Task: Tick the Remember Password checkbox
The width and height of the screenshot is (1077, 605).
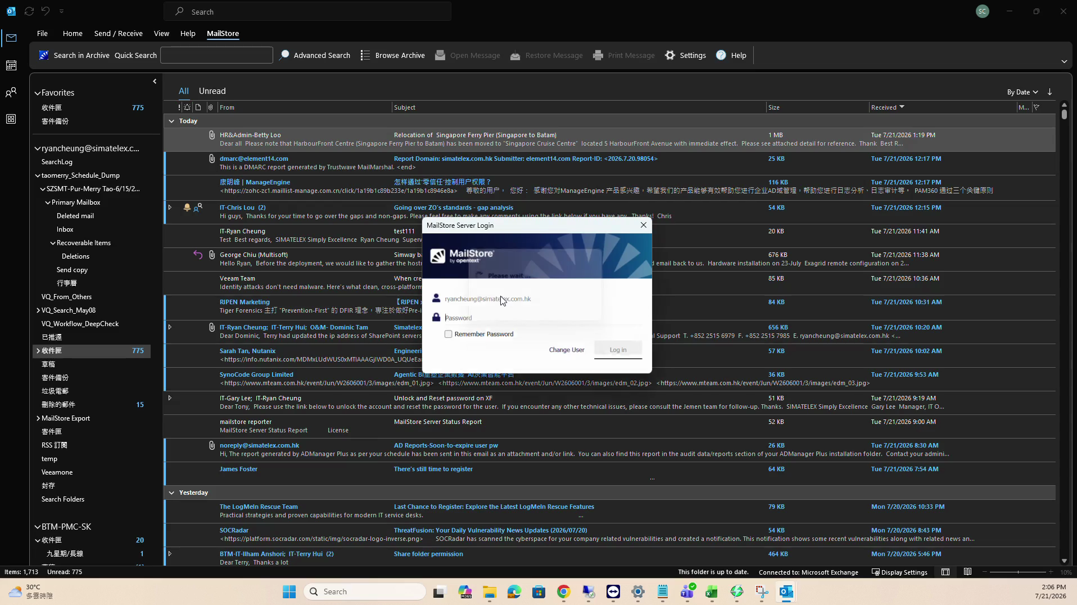Action: (x=448, y=334)
